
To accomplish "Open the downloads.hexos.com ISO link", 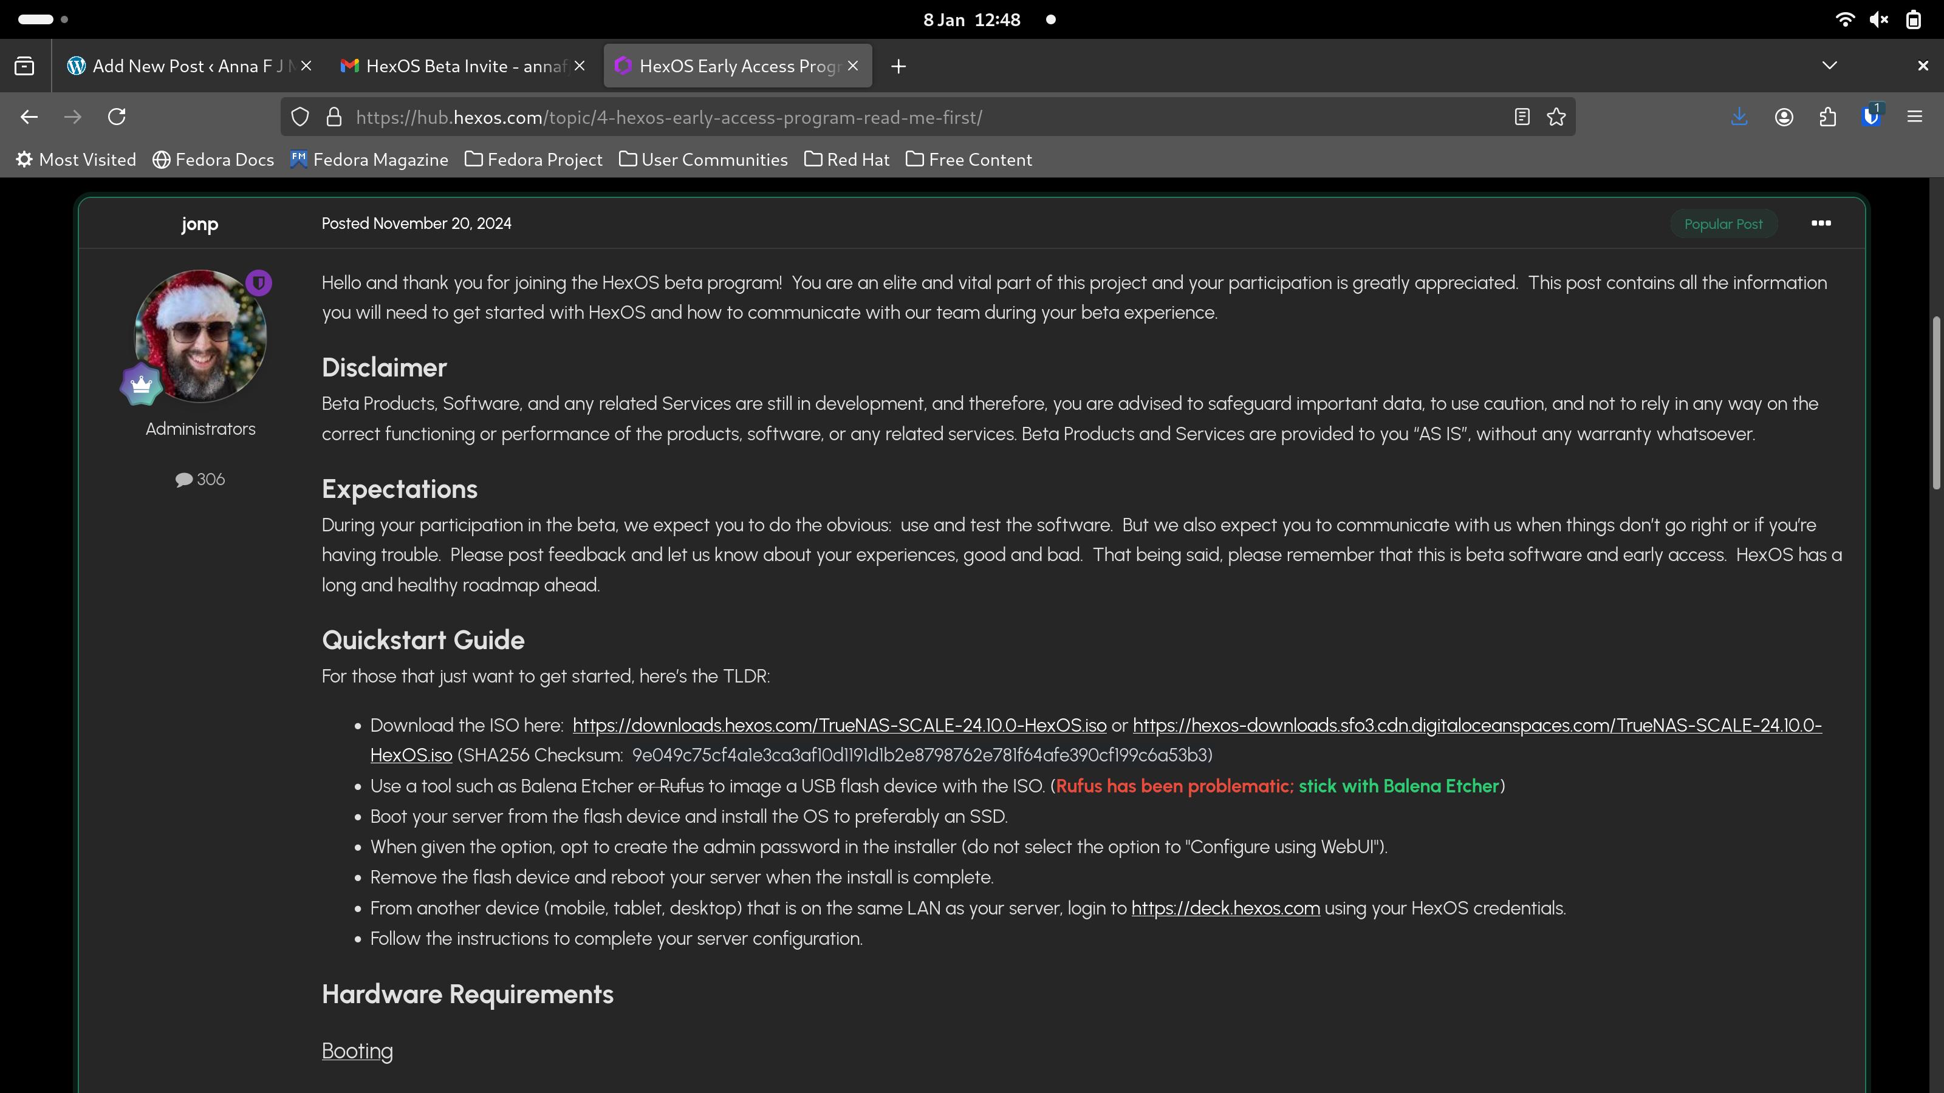I will (839, 726).
